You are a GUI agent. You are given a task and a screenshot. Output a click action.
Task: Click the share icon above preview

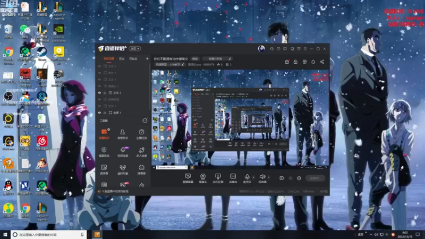click(x=322, y=62)
